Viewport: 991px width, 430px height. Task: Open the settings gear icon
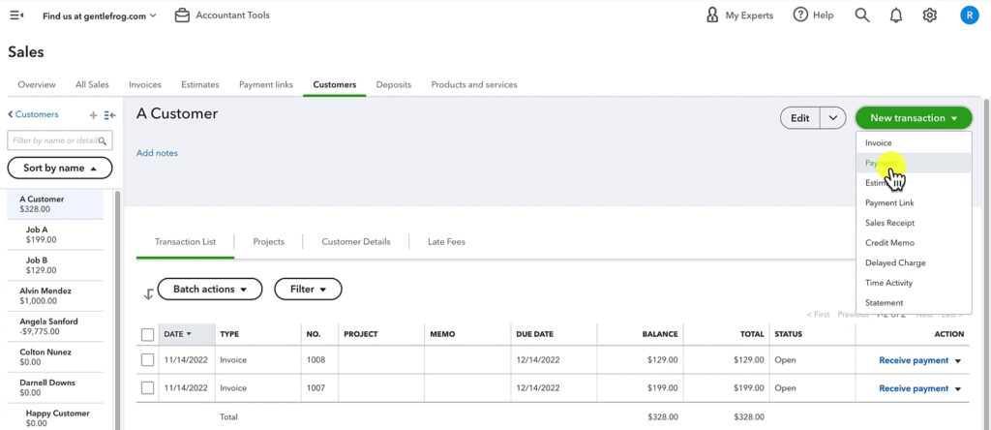pos(930,15)
